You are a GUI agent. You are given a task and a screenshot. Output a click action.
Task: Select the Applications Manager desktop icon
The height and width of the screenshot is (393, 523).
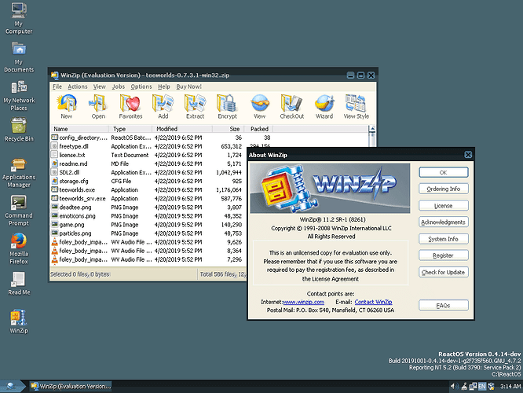coord(19,173)
